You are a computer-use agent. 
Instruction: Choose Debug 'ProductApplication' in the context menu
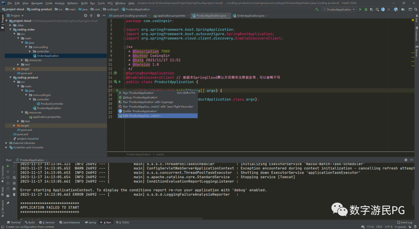[x=158, y=97]
